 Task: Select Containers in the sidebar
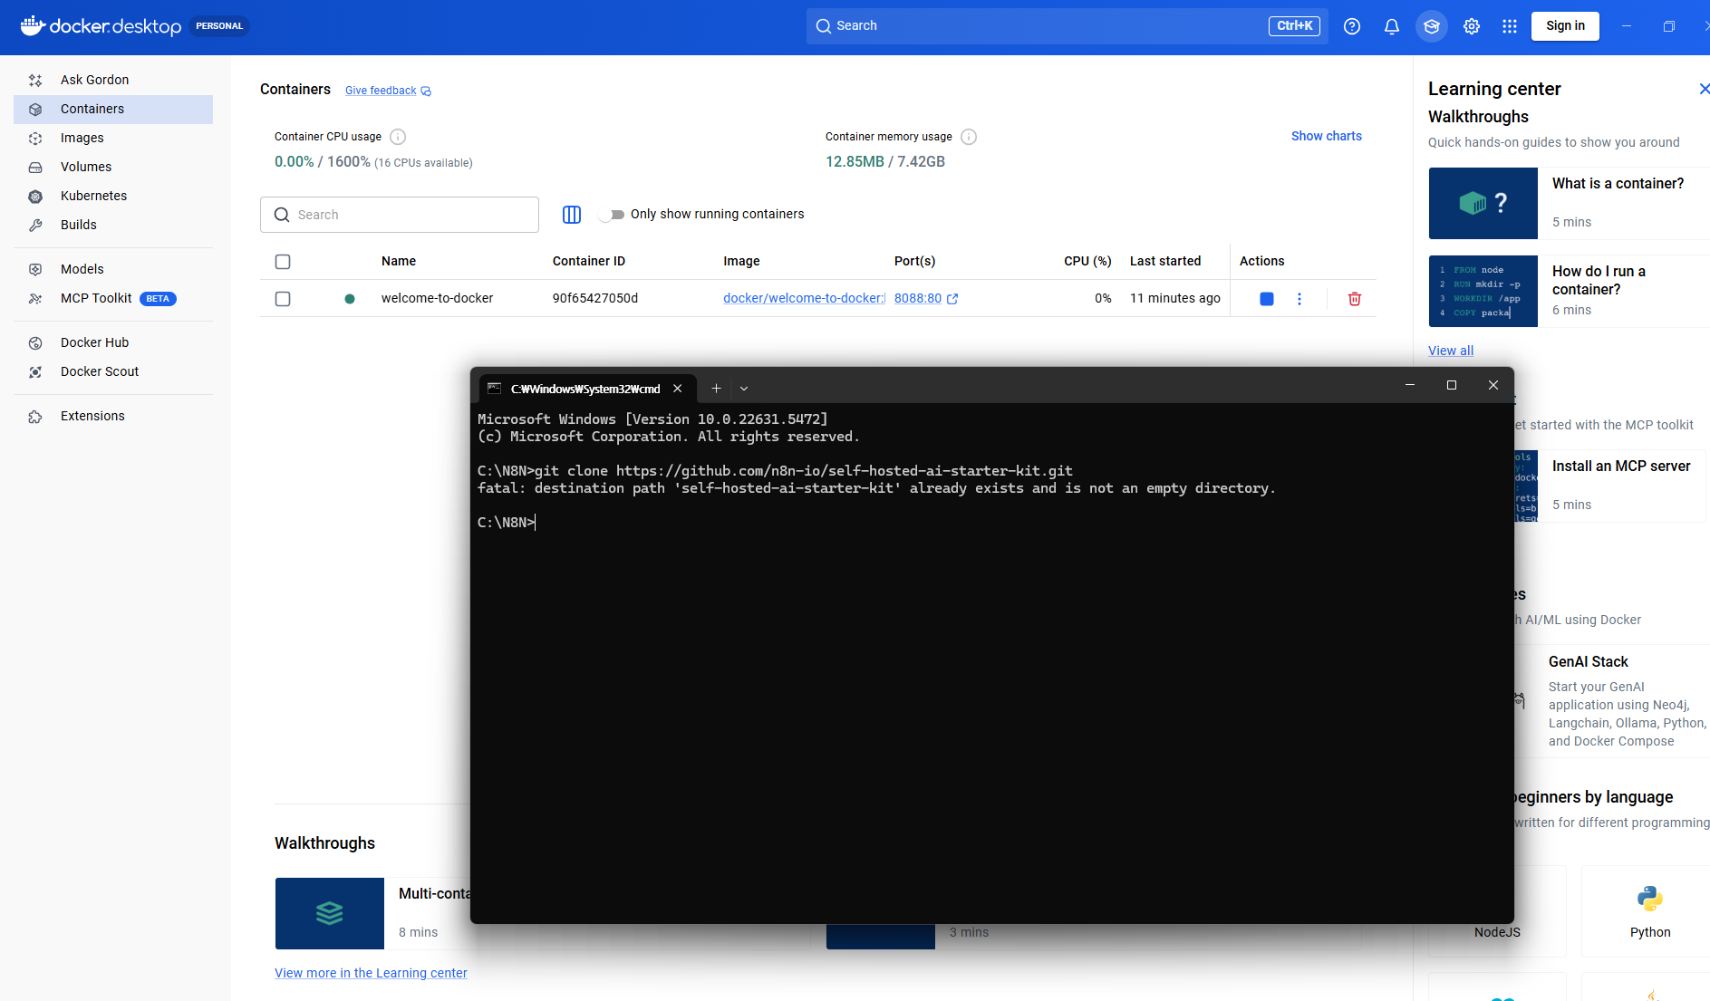tap(113, 109)
